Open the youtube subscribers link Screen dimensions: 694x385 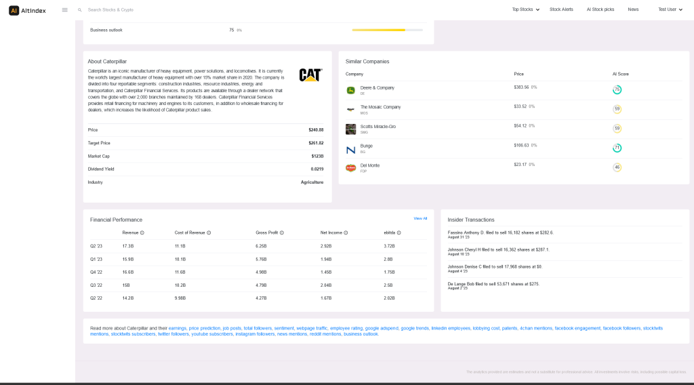coord(212,334)
